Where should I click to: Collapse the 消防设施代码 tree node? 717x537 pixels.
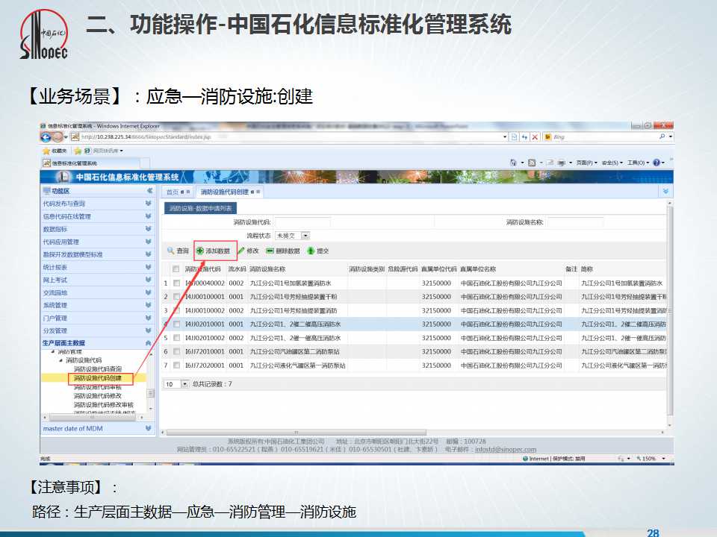click(x=60, y=360)
